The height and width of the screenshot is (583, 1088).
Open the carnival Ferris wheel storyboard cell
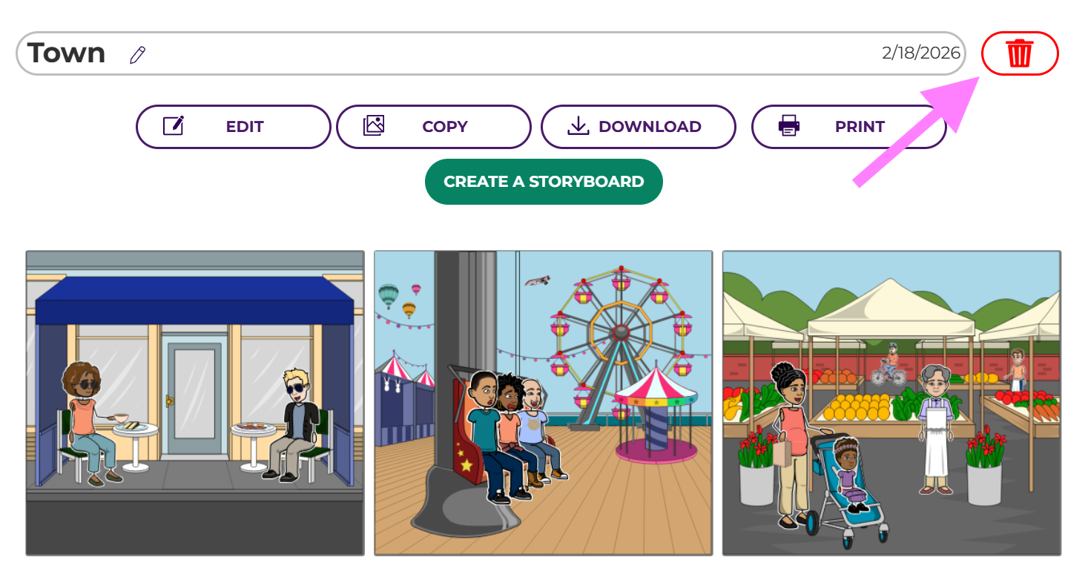click(543, 403)
